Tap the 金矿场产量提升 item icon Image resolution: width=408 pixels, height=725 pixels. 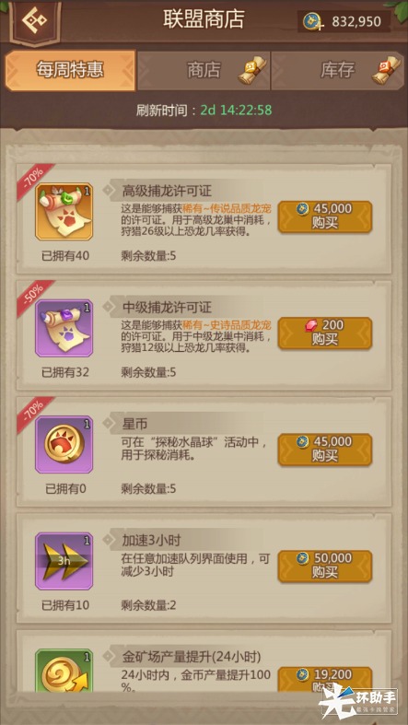64,671
